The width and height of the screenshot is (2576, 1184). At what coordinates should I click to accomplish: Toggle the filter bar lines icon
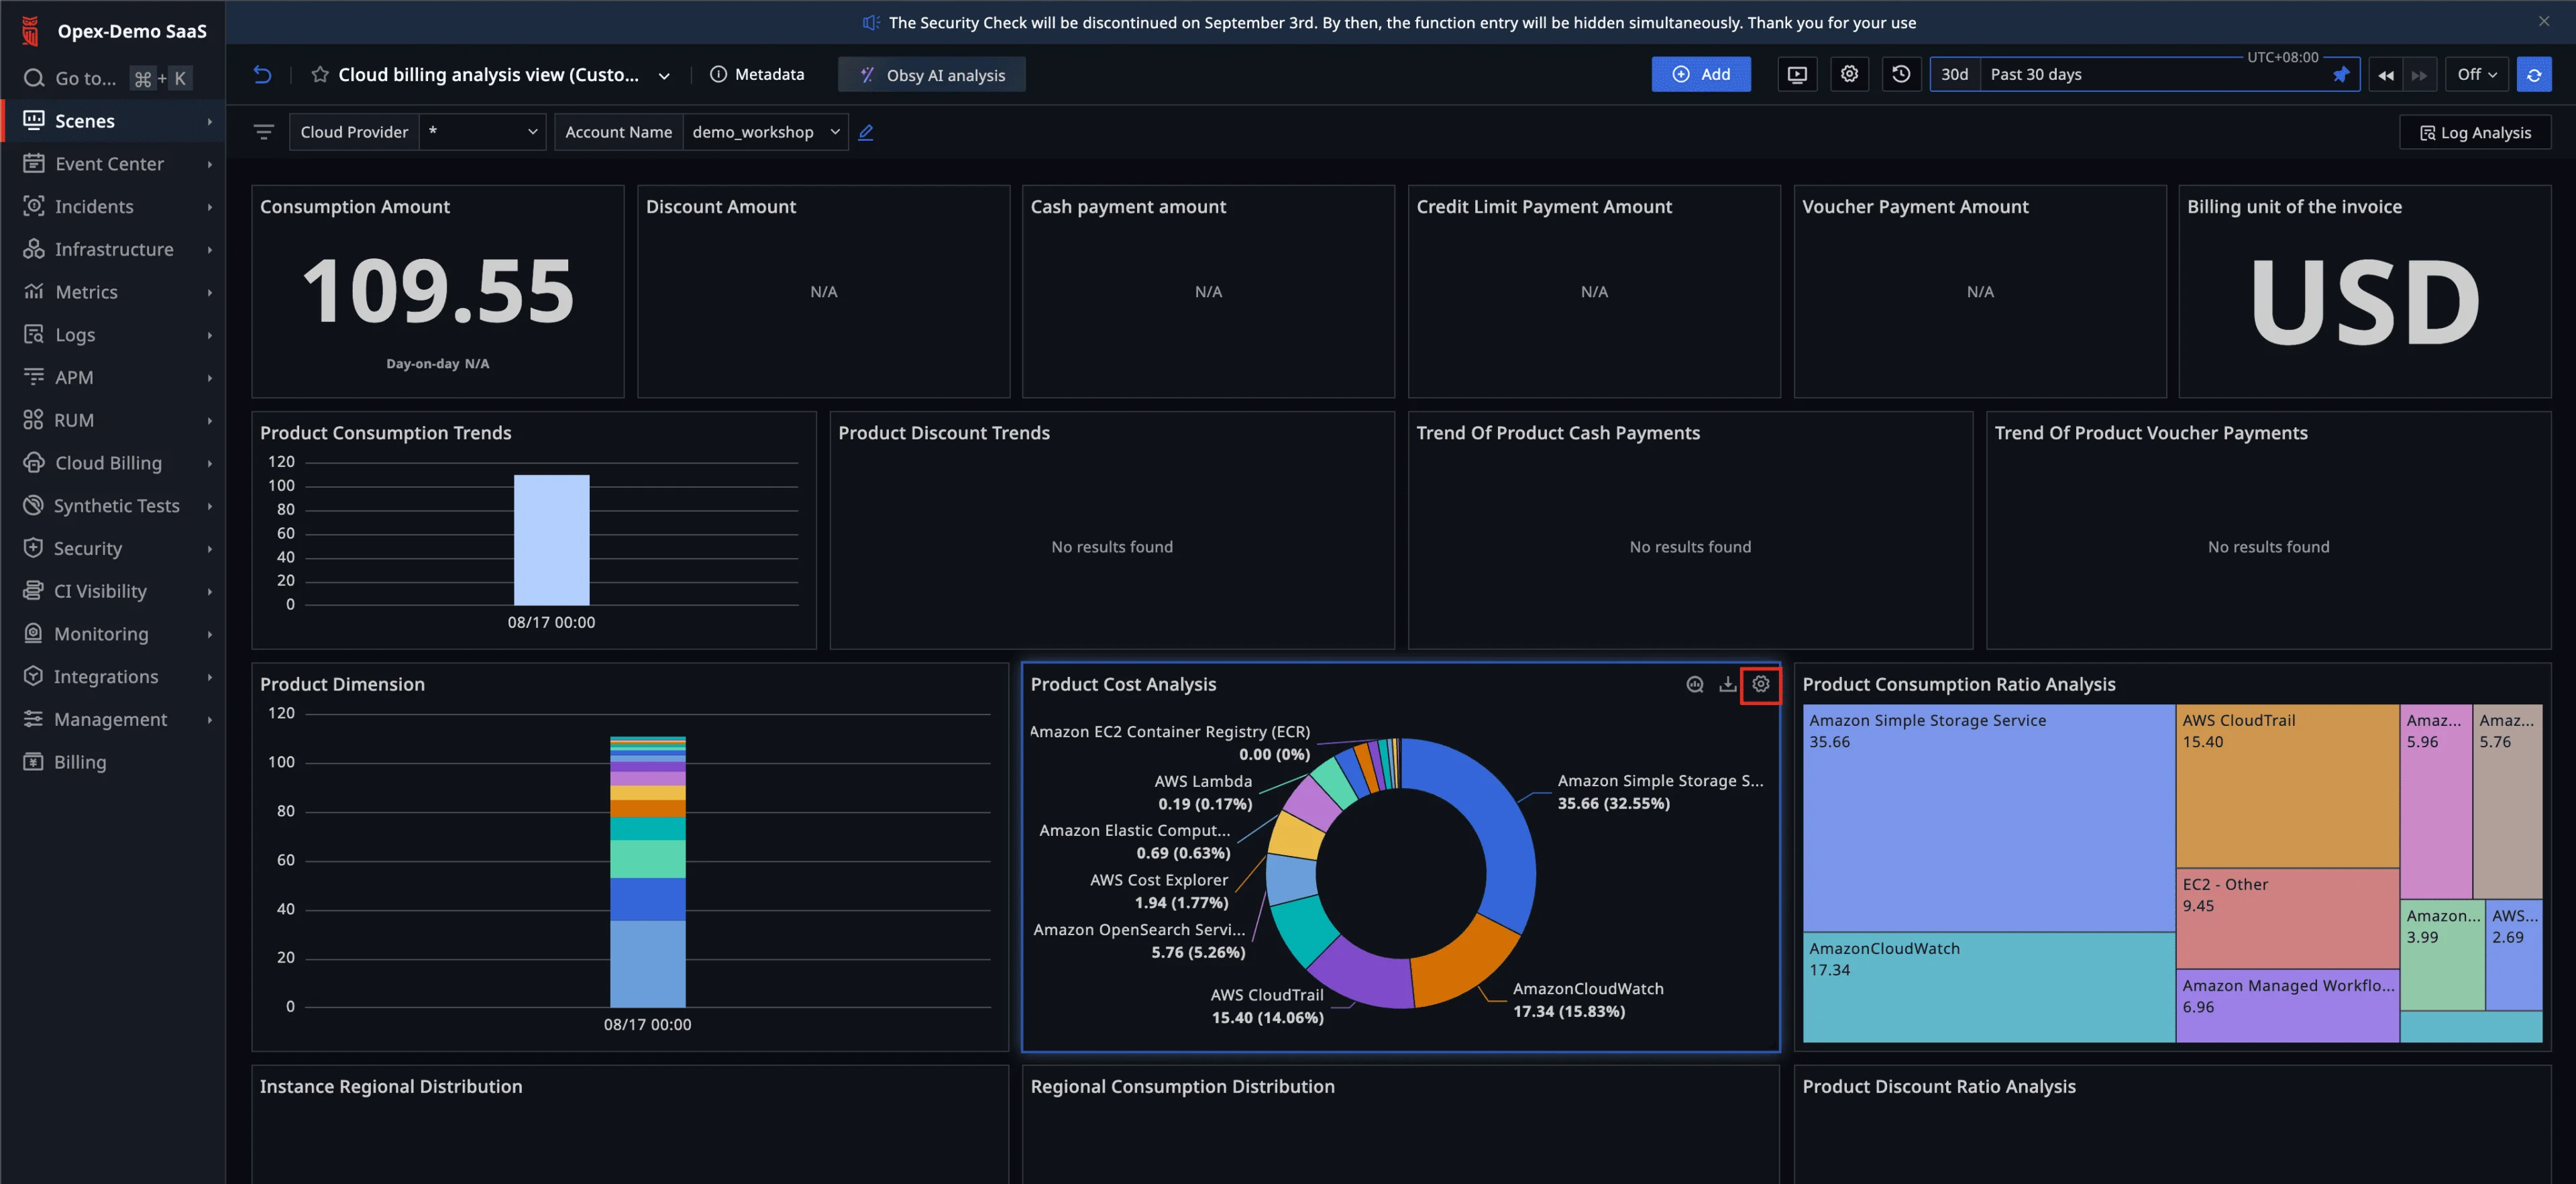tap(264, 132)
